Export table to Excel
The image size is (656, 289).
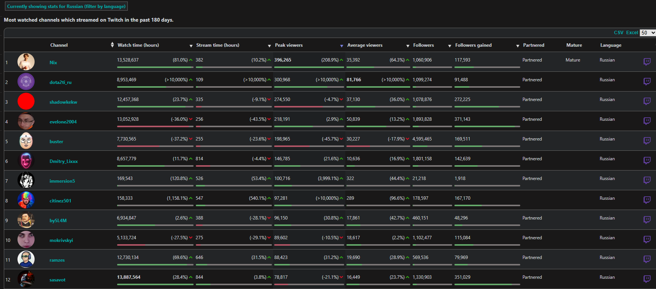(632, 33)
